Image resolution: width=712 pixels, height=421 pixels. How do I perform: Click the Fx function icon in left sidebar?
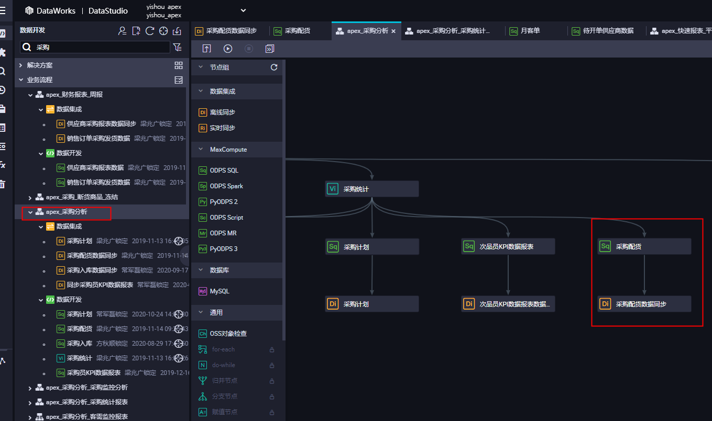coord(3,165)
